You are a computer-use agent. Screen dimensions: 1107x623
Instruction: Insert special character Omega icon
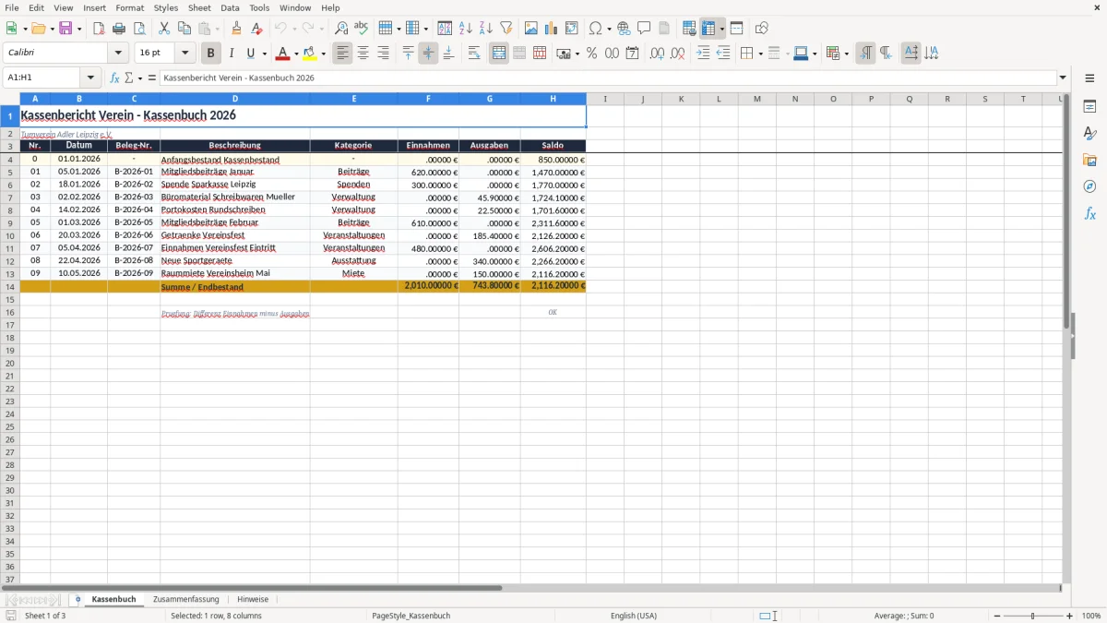click(x=596, y=29)
